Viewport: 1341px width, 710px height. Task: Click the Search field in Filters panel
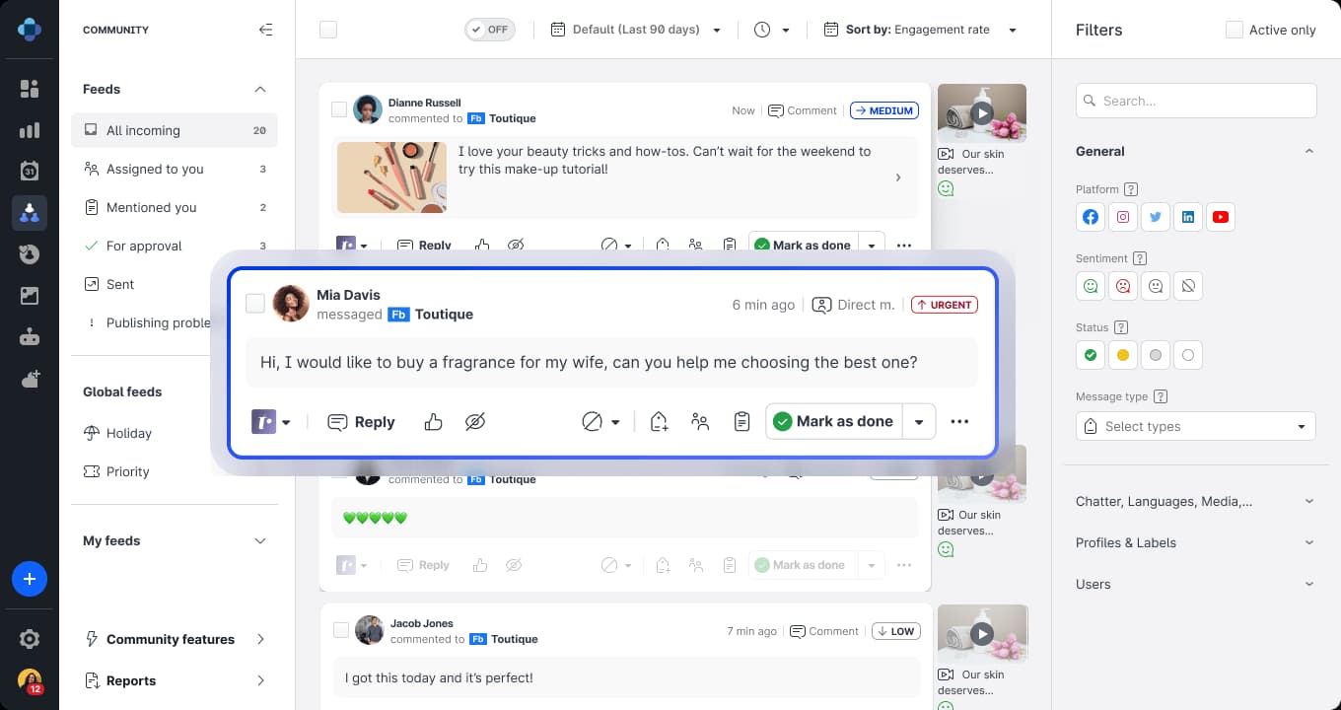pos(1195,101)
